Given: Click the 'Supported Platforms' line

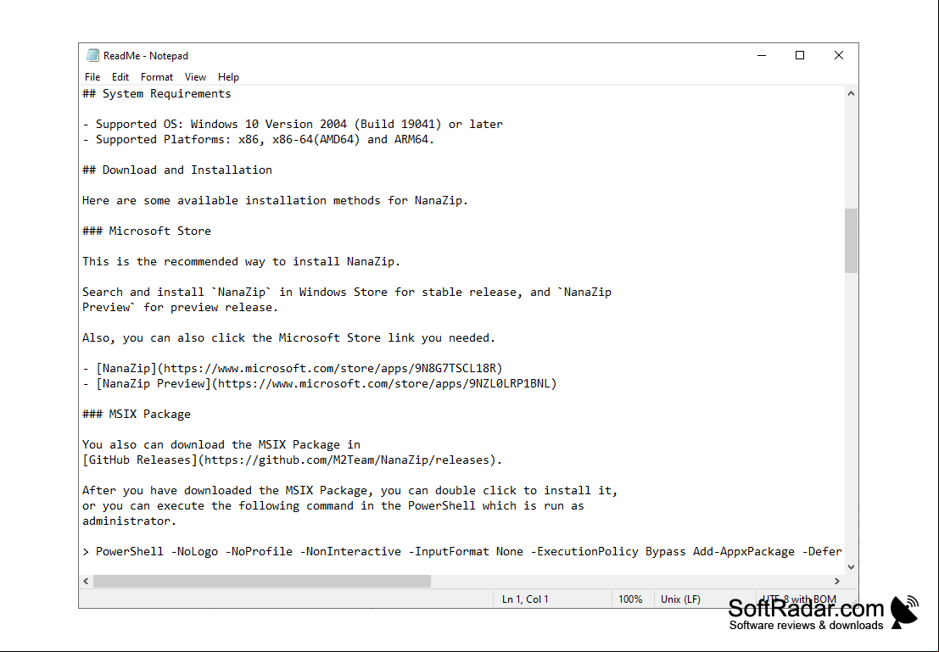Looking at the screenshot, I should pos(258,140).
